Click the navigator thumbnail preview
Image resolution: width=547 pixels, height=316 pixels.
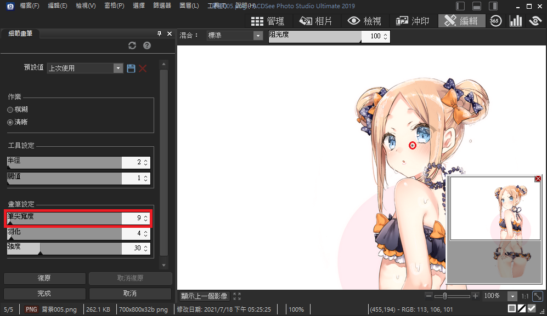(x=494, y=230)
